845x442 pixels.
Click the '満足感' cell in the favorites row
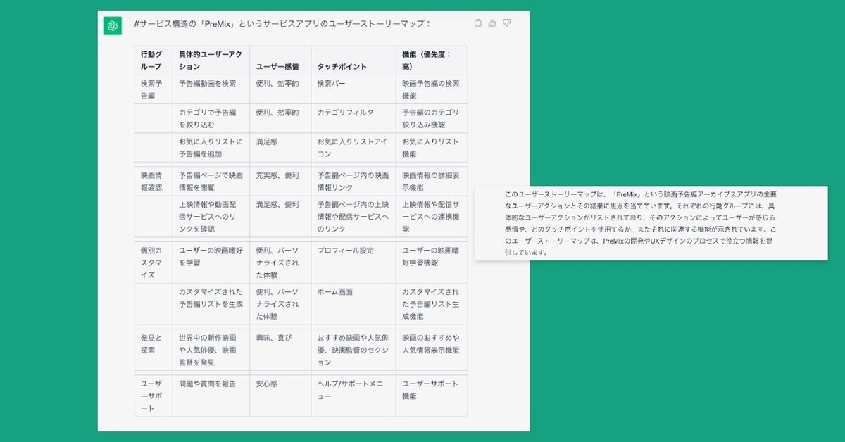(x=280, y=148)
